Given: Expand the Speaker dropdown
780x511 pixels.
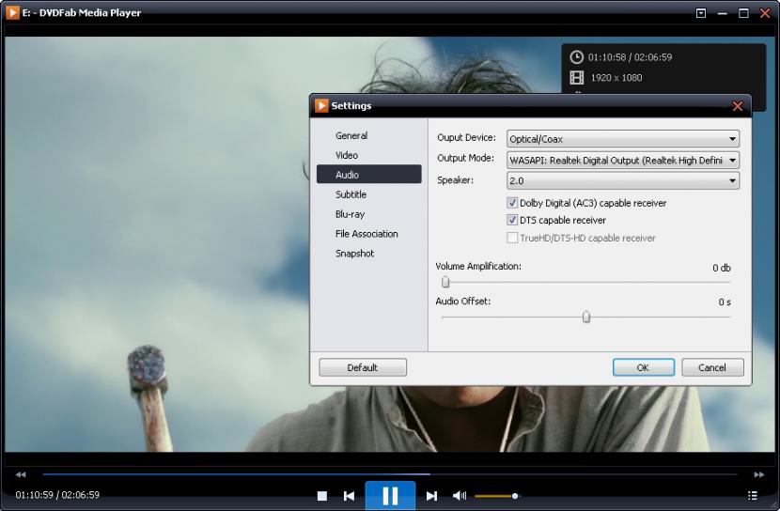Looking at the screenshot, I should pyautogui.click(x=623, y=180).
